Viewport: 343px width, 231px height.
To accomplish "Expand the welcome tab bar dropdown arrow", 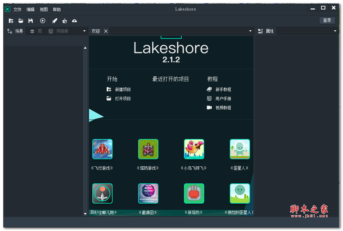I will pos(250,31).
